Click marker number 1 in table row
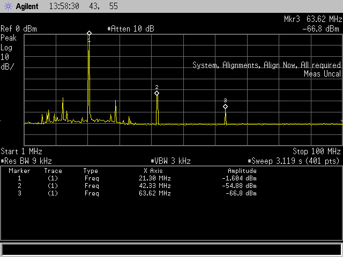This screenshot has height=257, width=343. coord(19,178)
